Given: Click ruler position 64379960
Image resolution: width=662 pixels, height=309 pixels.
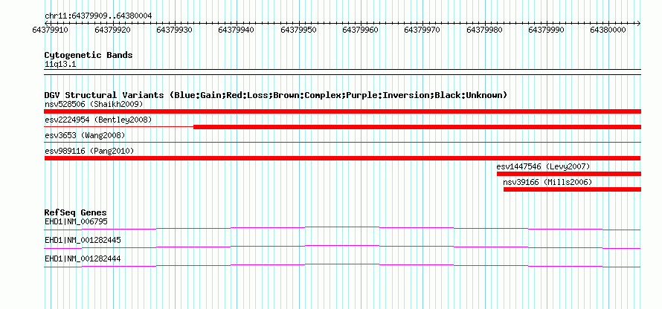Looking at the screenshot, I should [361, 30].
